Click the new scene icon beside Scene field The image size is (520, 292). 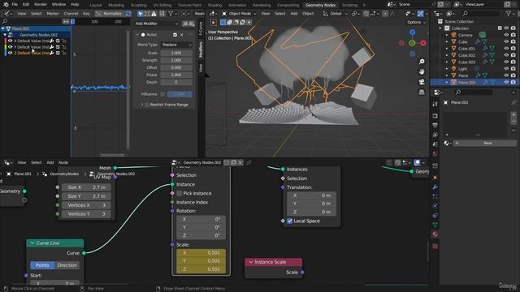[440, 5]
